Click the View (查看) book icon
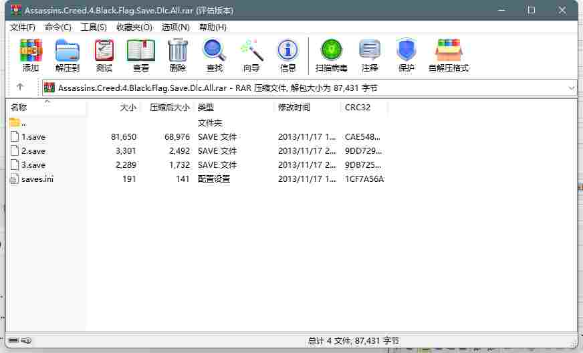The width and height of the screenshot is (583, 353). pos(141,51)
